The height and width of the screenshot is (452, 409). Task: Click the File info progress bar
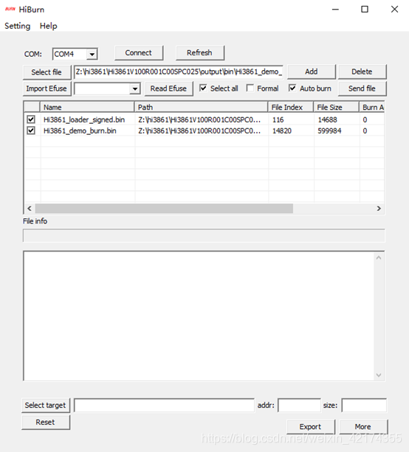(204, 236)
